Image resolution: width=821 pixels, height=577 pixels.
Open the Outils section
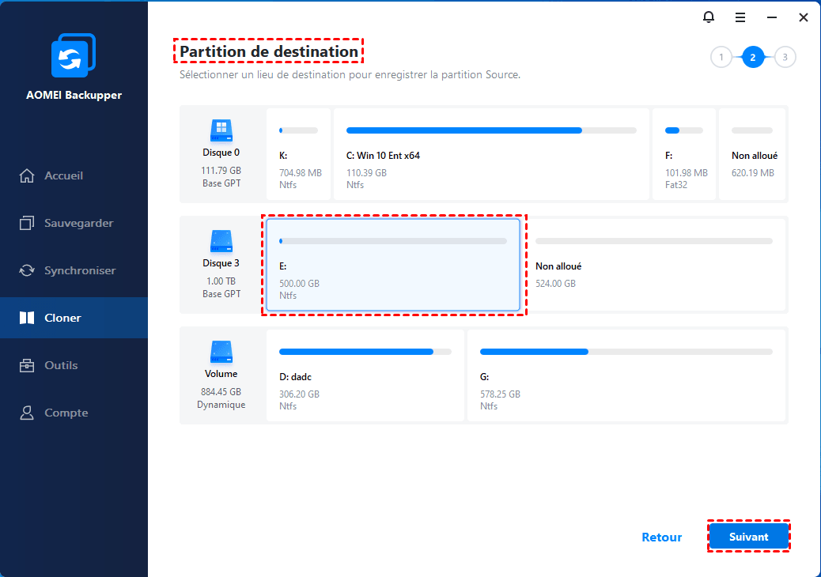point(74,365)
